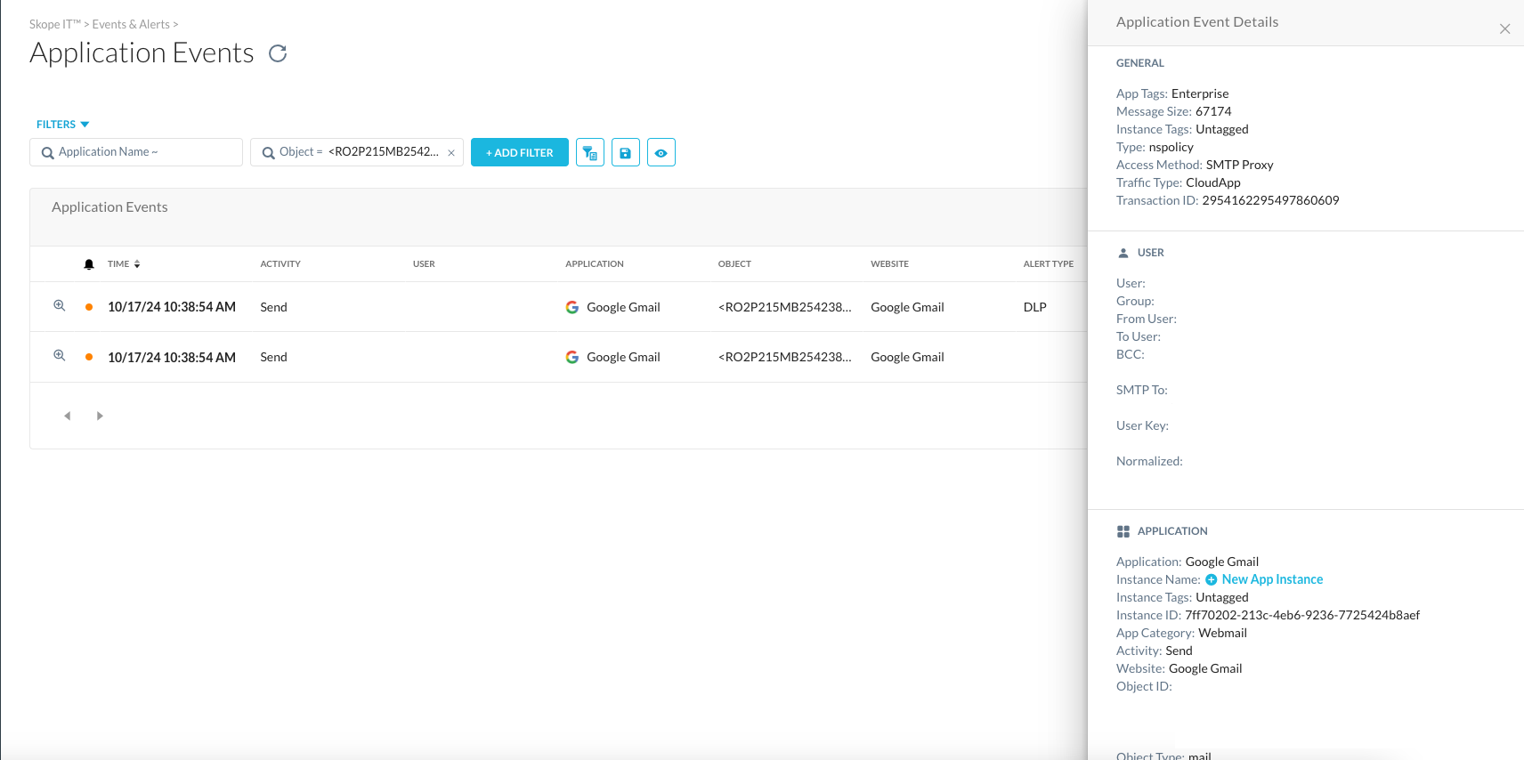Screen dimensions: 1524x760
Task: Click the New App Instance link
Action: click(x=1264, y=579)
